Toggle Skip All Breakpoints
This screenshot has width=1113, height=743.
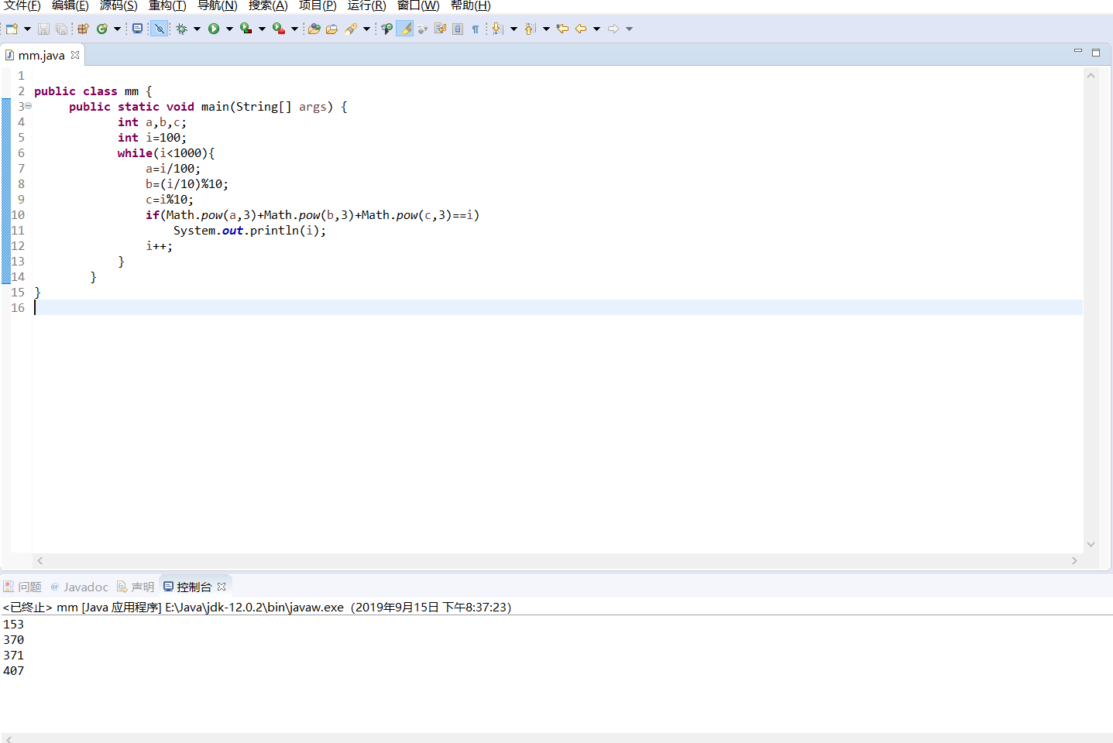159,29
